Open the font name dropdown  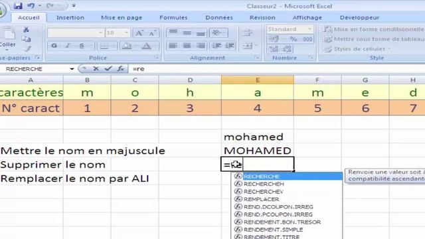pyautogui.click(x=100, y=33)
